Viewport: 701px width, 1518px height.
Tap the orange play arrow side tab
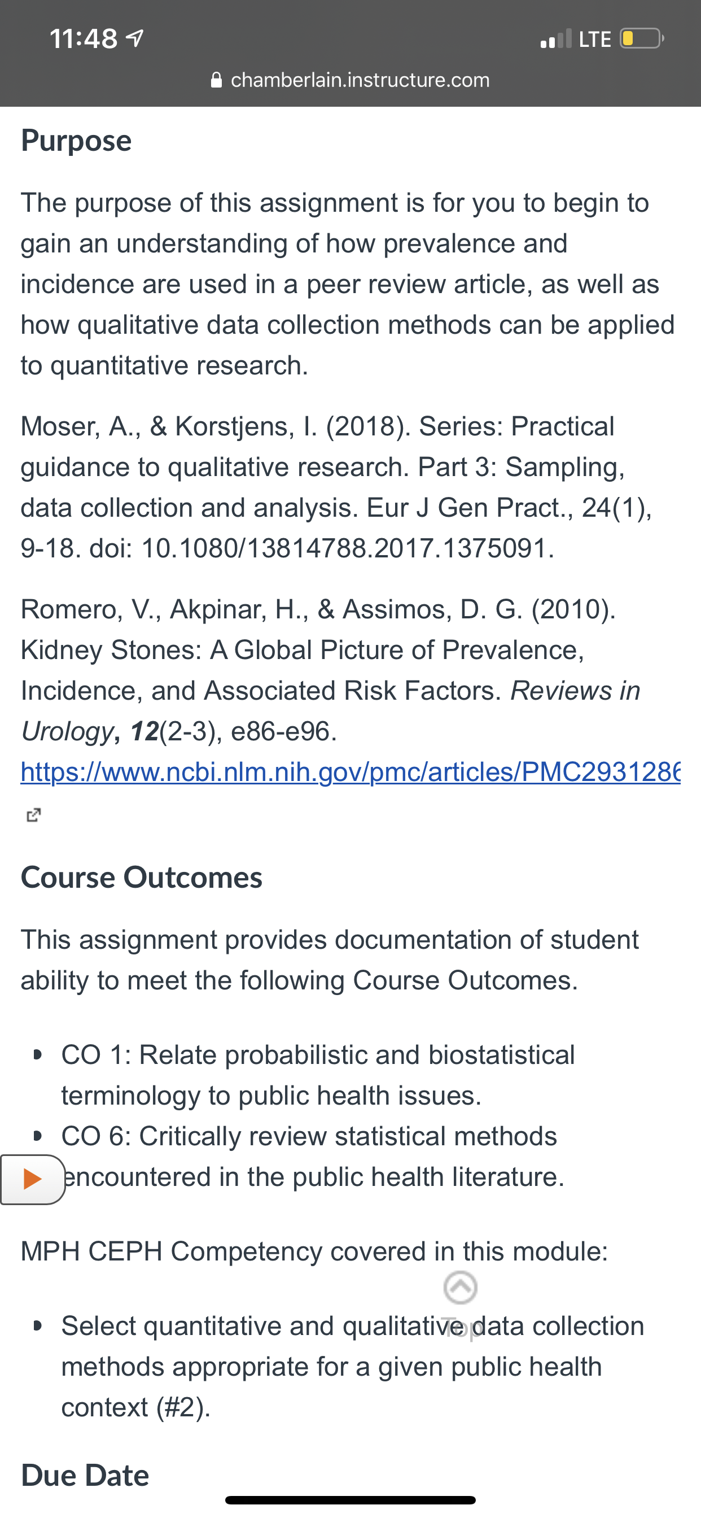click(x=32, y=1179)
